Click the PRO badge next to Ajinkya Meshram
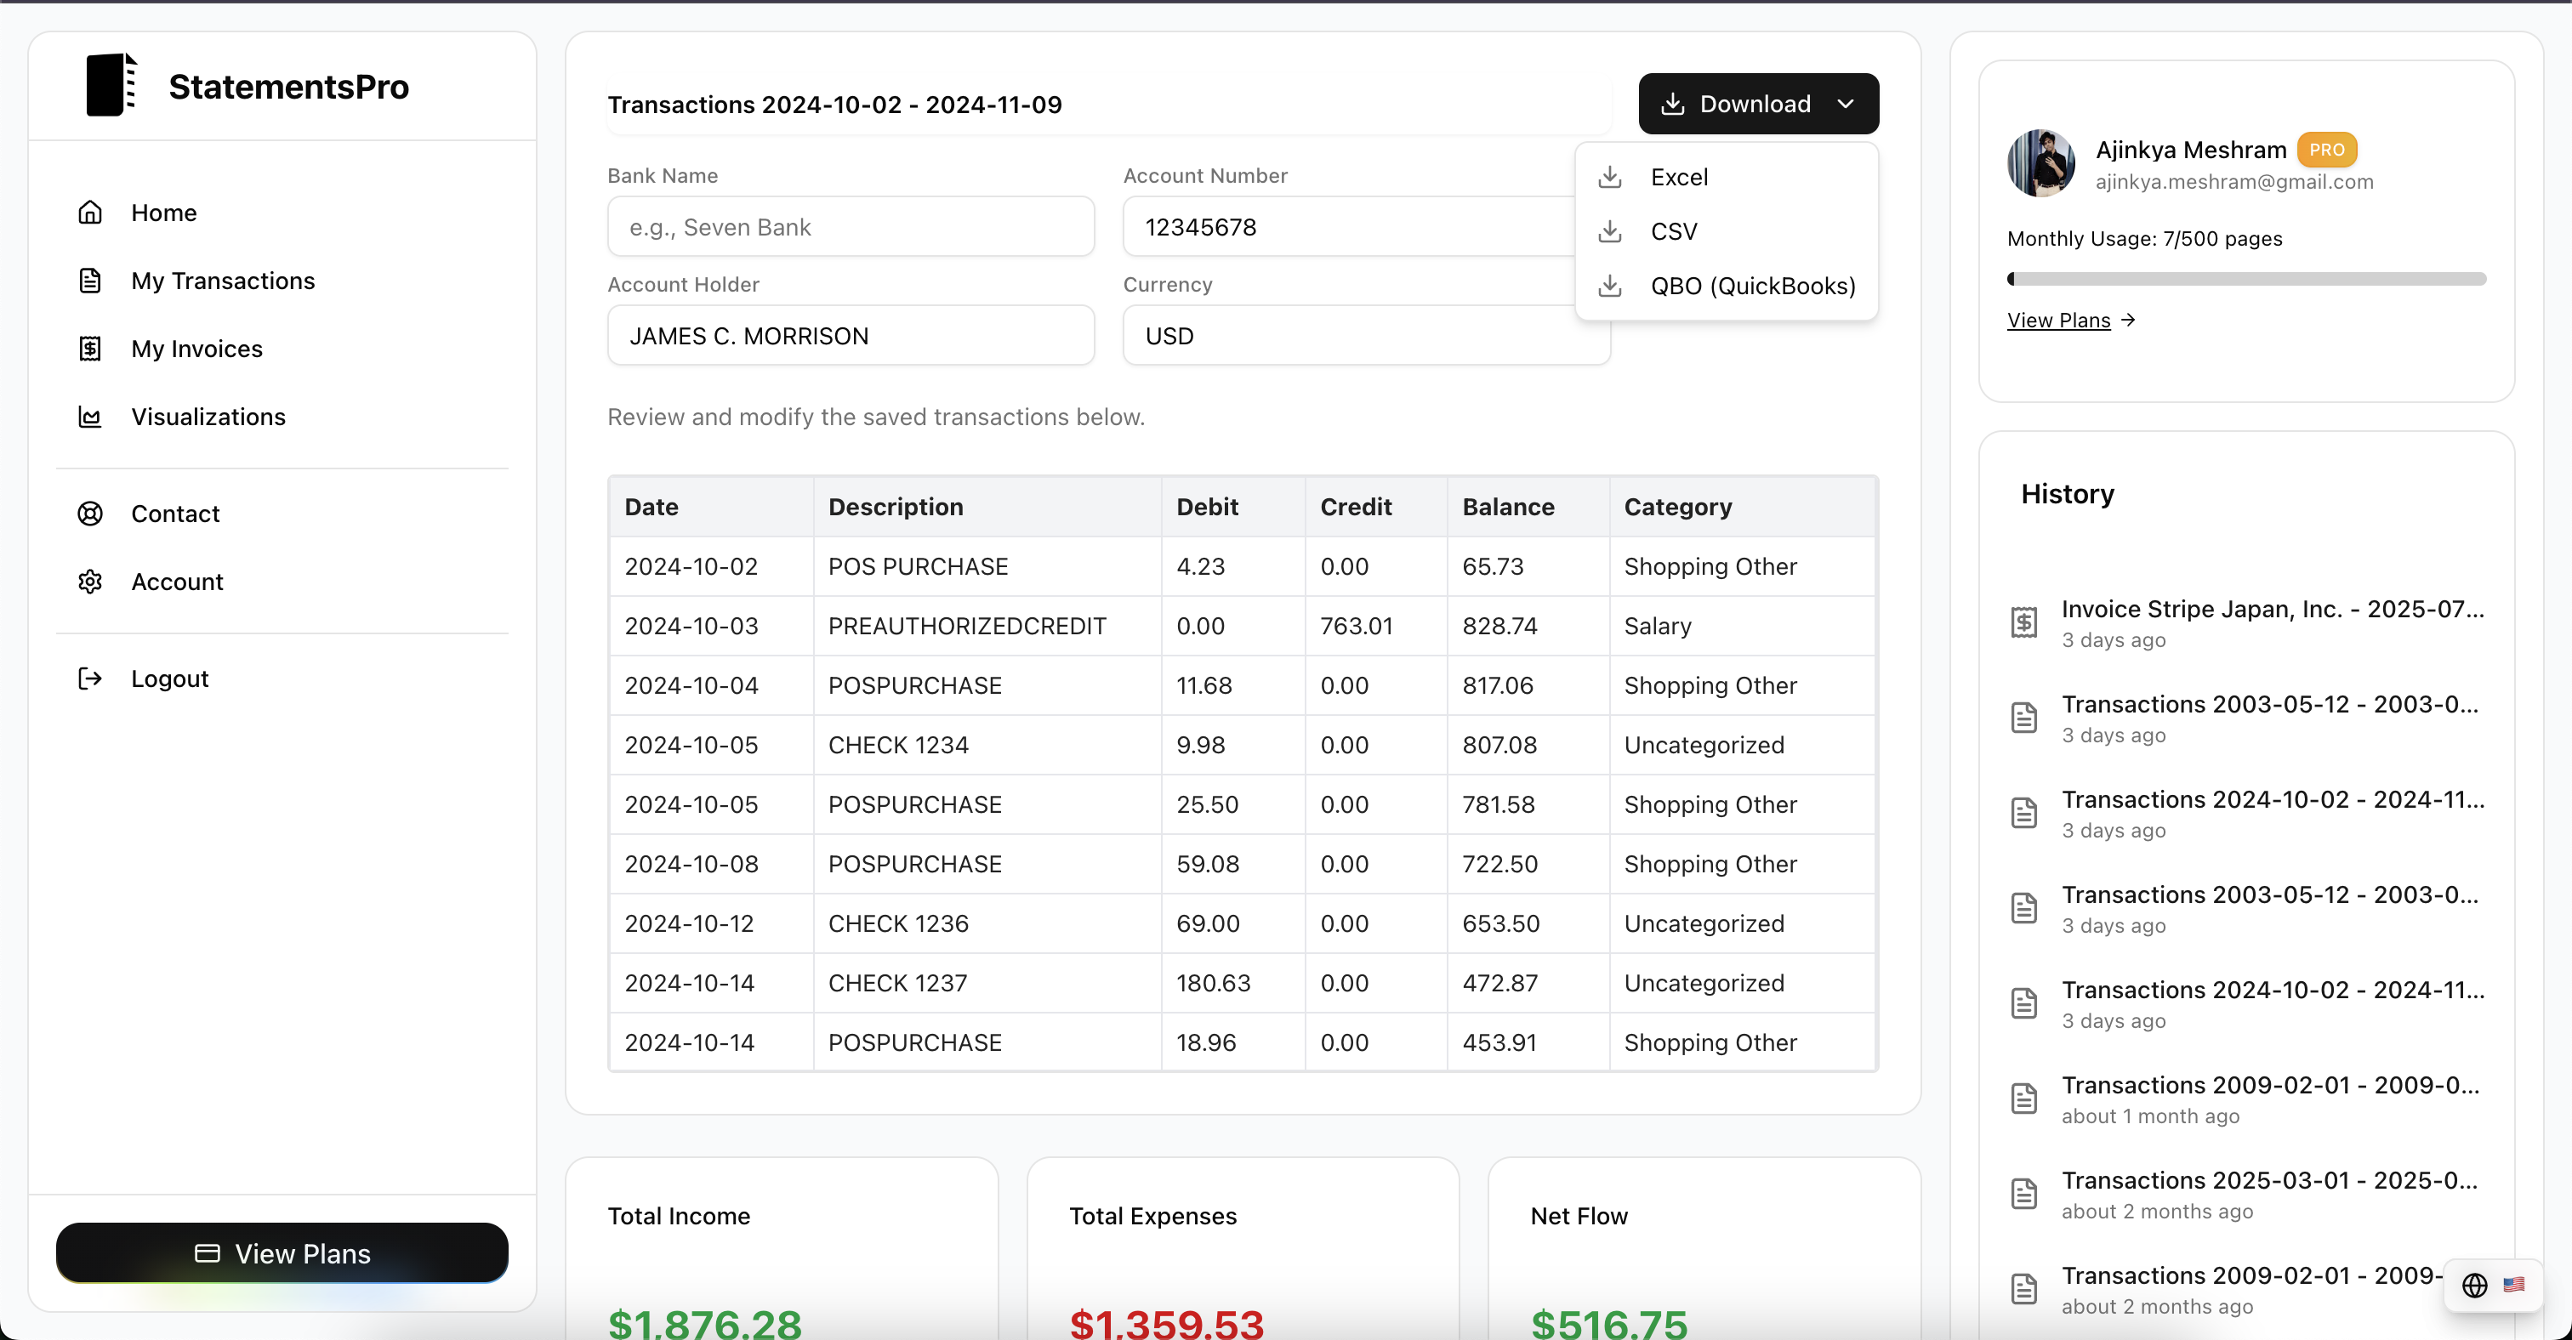2572x1340 pixels. pyautogui.click(x=2326, y=149)
